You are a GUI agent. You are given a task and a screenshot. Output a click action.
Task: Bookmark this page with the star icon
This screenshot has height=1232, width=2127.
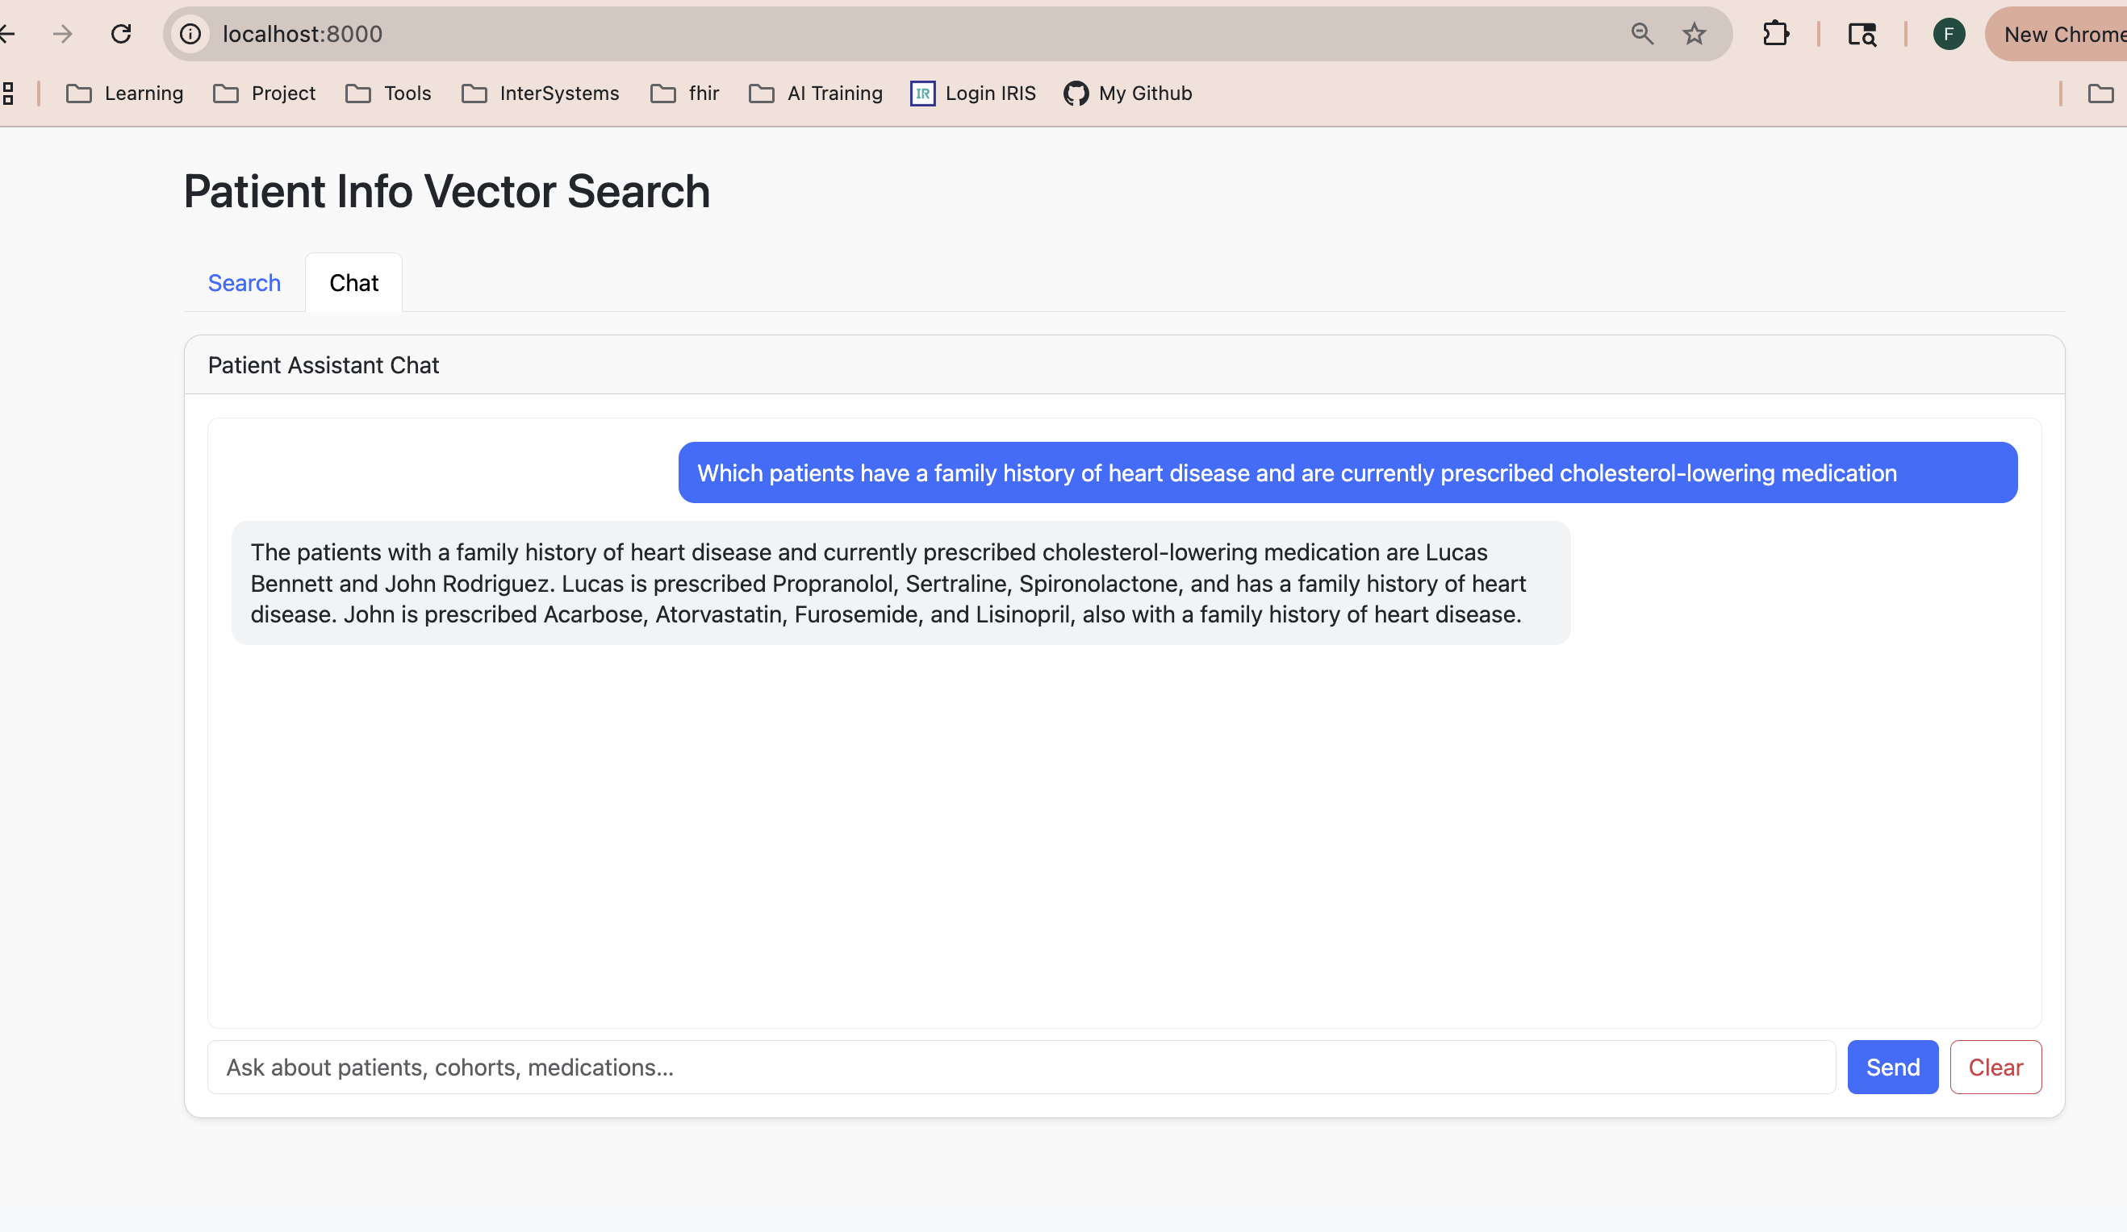(x=1694, y=34)
